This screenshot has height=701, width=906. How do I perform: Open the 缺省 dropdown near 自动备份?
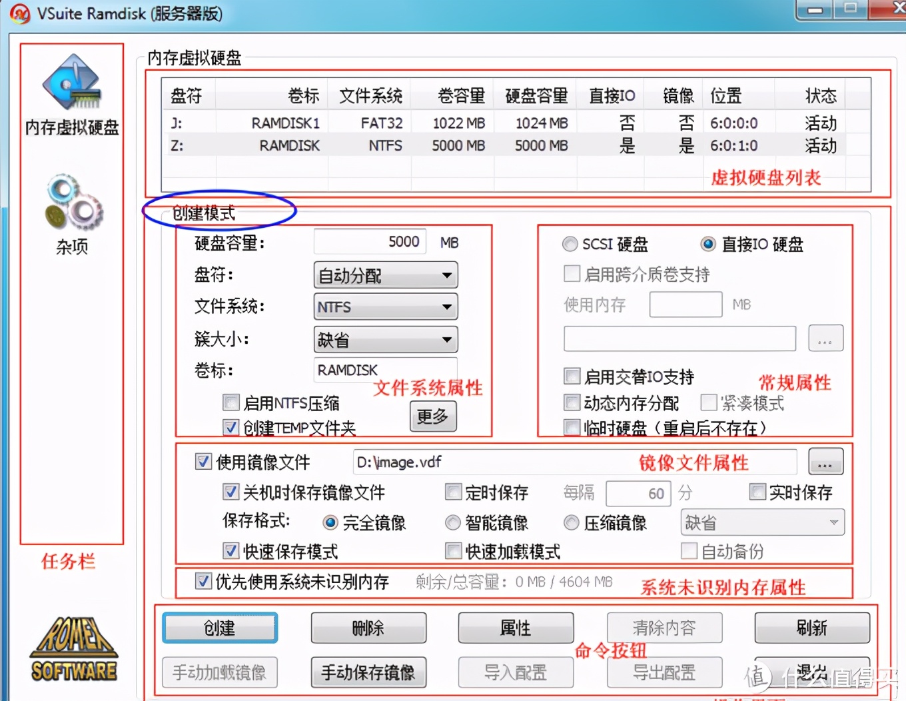tap(761, 522)
